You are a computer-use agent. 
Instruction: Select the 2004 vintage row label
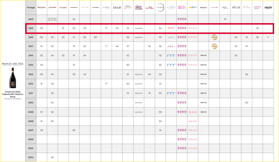click(x=31, y=158)
